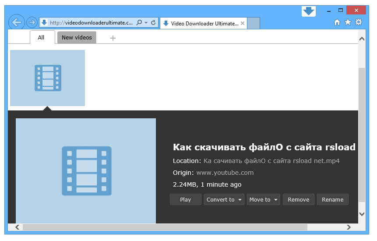Close the browser window
This screenshot has width=377, height=241.
click(356, 11)
